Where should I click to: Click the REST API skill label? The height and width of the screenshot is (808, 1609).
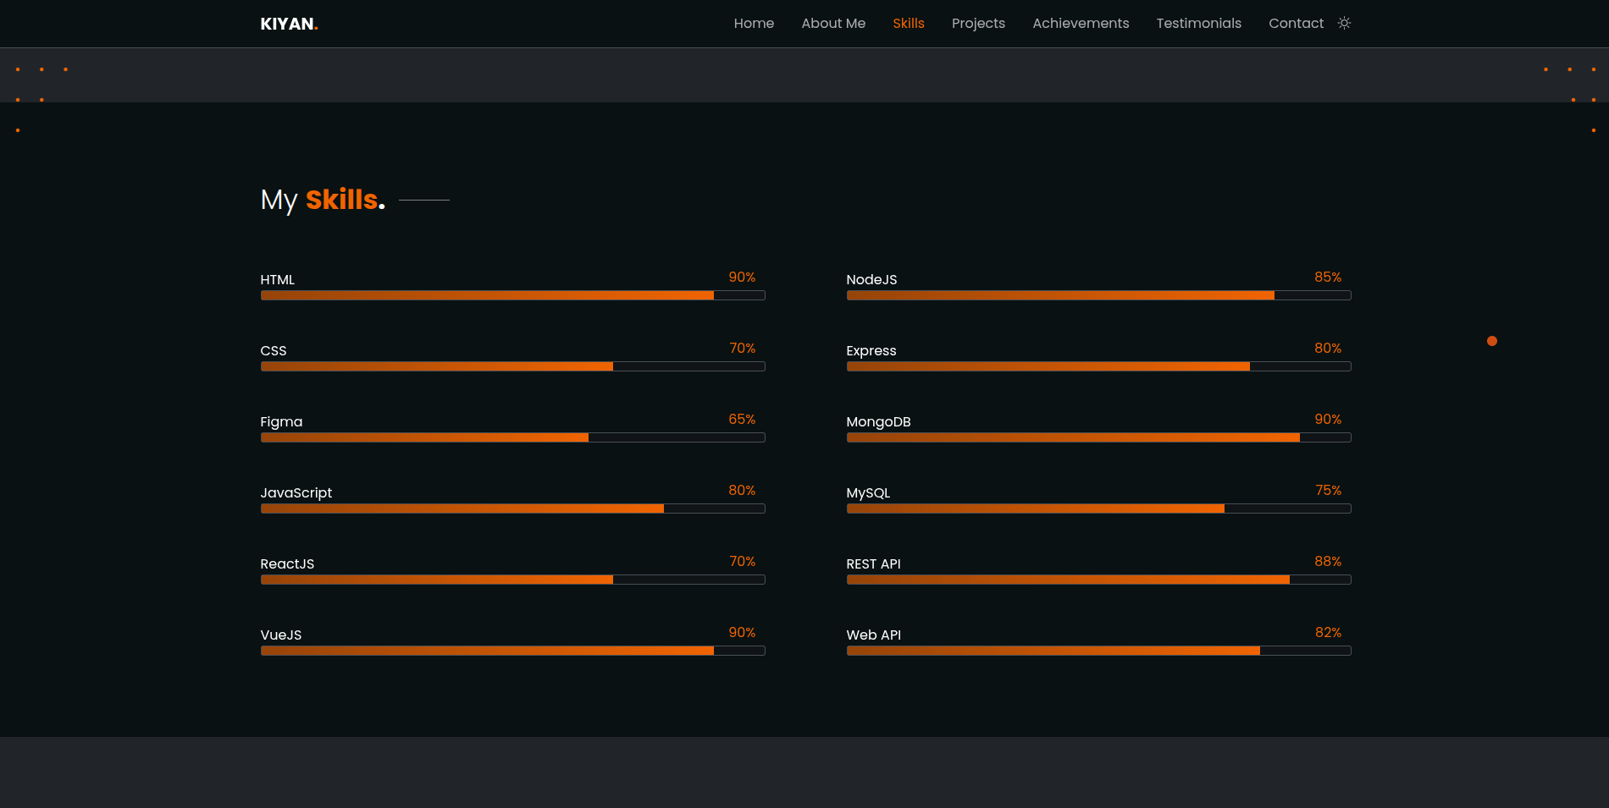(x=873, y=564)
